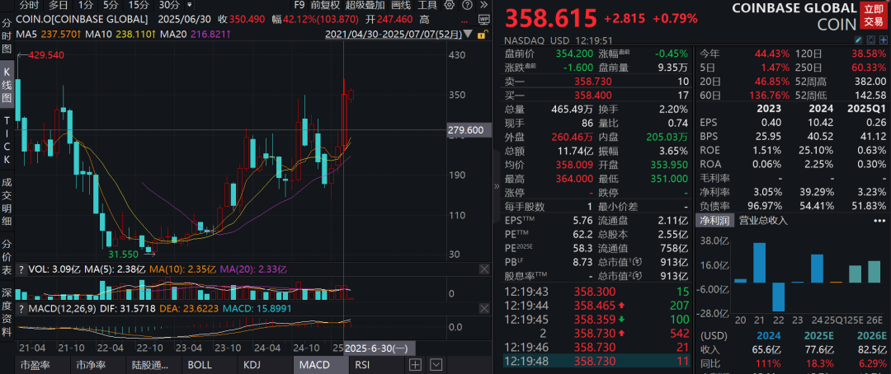The width and height of the screenshot is (891, 374).
Task: Click the 12:19:48 trade tick row
Action: (596, 360)
